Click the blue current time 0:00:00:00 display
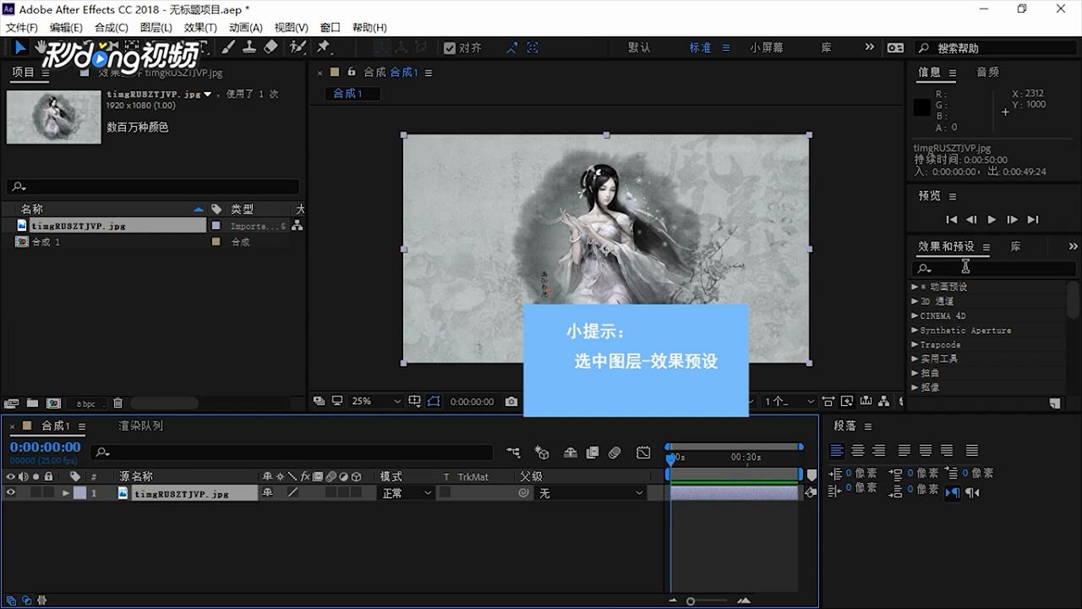 [x=46, y=447]
